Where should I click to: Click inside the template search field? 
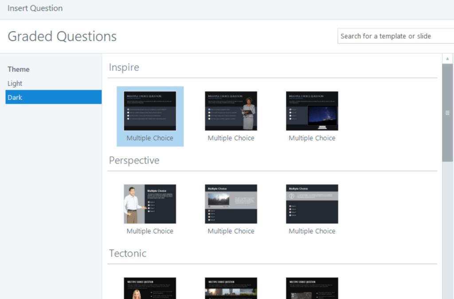pos(395,36)
